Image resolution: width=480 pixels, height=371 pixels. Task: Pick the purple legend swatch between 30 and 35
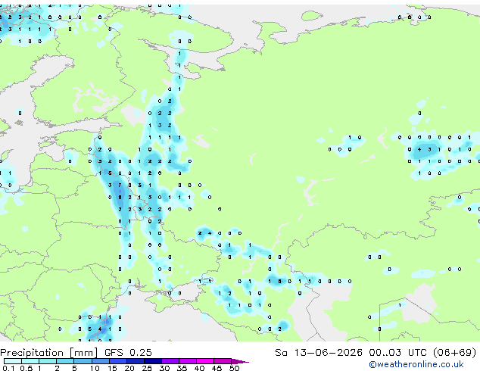170,361
